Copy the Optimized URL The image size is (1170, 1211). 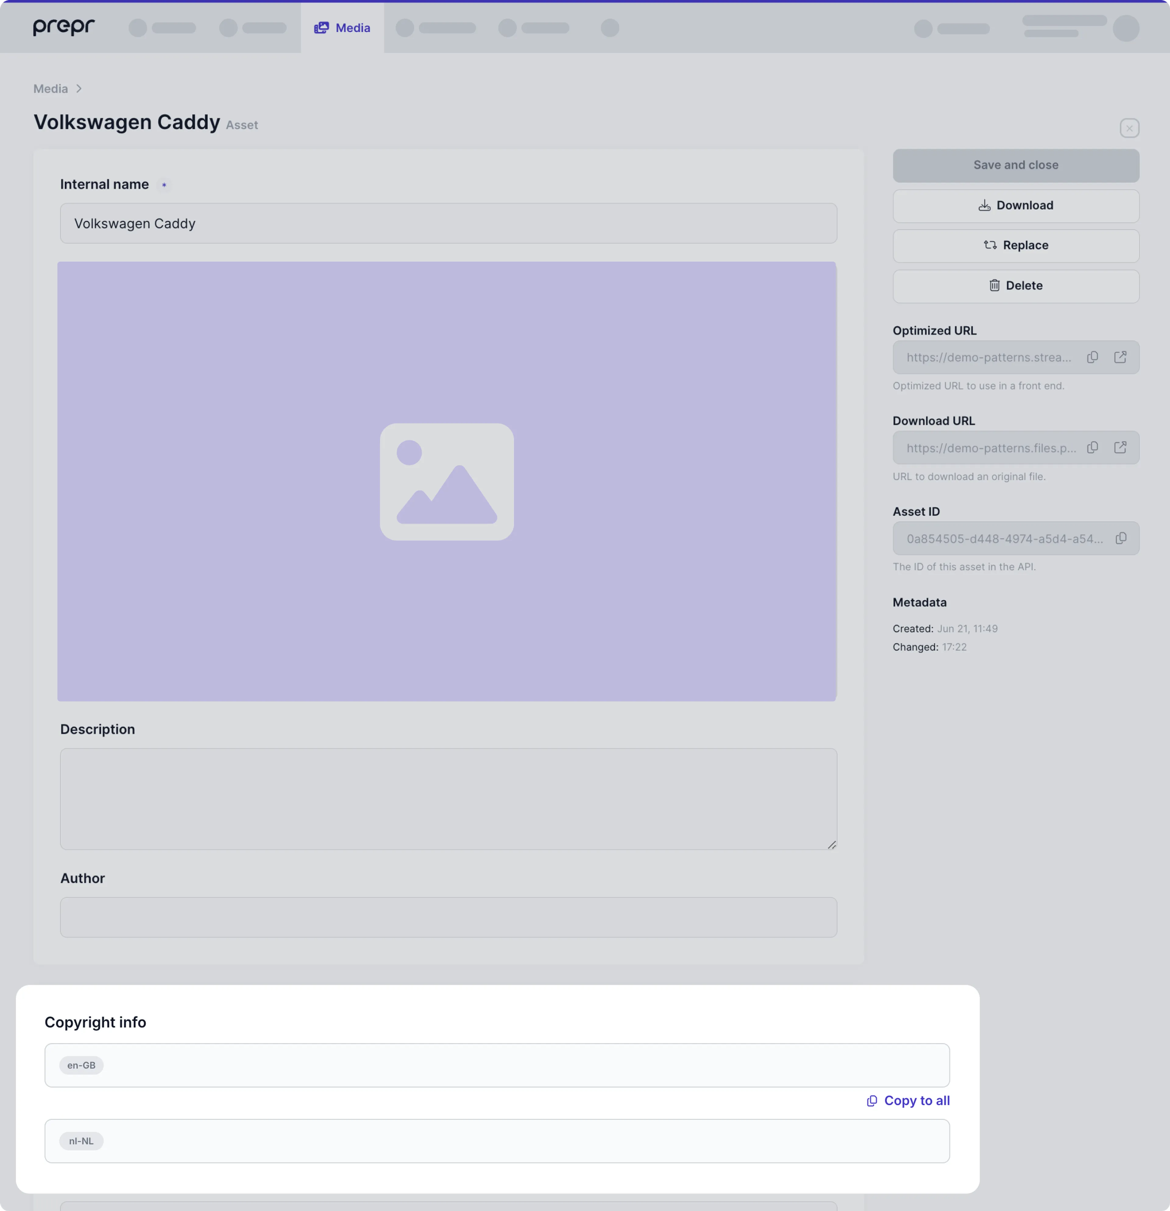pyautogui.click(x=1092, y=357)
